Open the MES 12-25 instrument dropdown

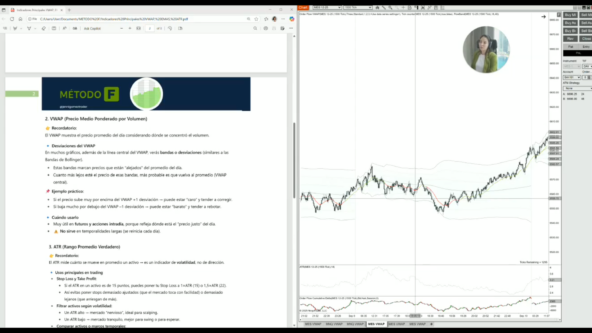[x=327, y=7]
